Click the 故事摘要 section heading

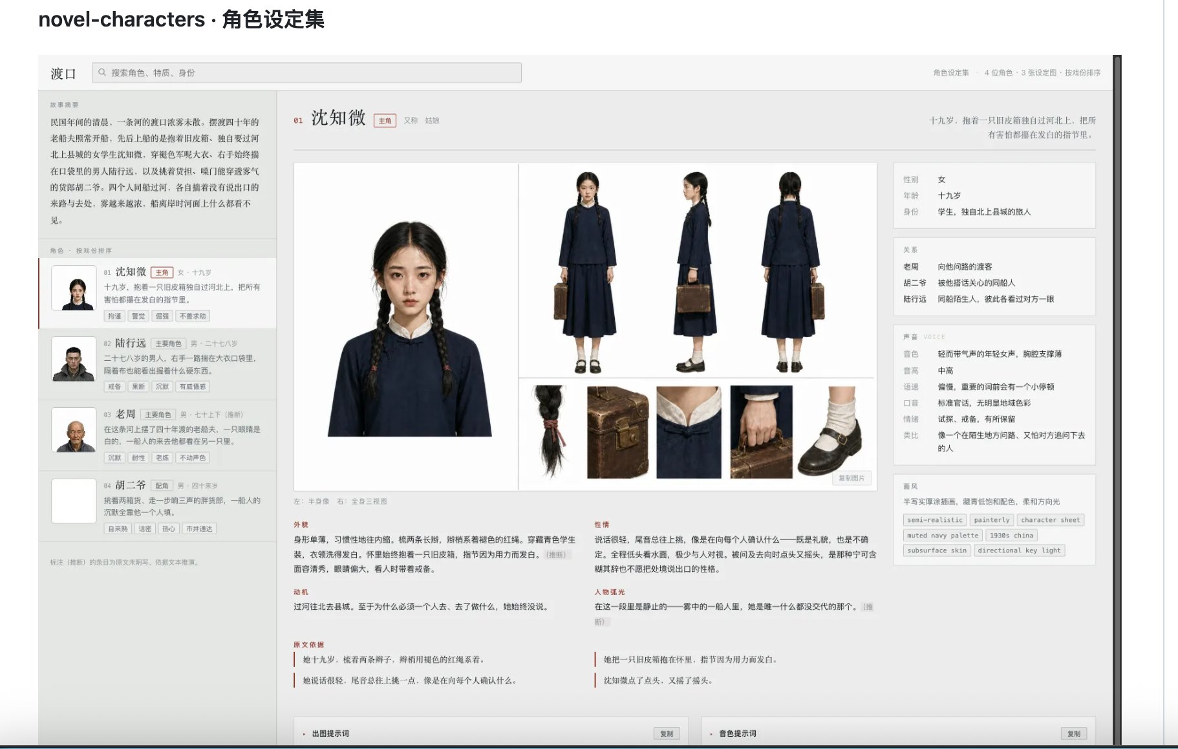(x=64, y=105)
